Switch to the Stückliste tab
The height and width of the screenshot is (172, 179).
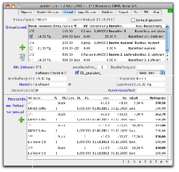(107, 12)
